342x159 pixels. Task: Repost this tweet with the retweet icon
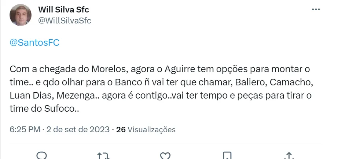pos(104,156)
